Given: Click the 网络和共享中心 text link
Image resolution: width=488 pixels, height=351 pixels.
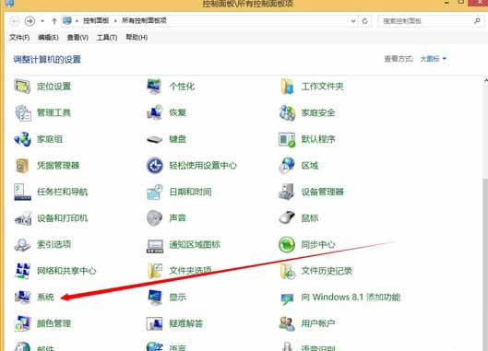Looking at the screenshot, I should [x=66, y=271].
